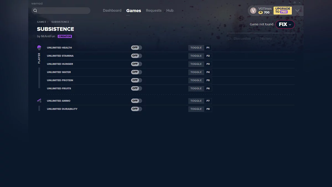
Task: Open the Games tab
Action: (134, 11)
